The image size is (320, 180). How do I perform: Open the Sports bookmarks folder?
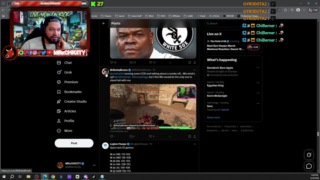pos(120,16)
